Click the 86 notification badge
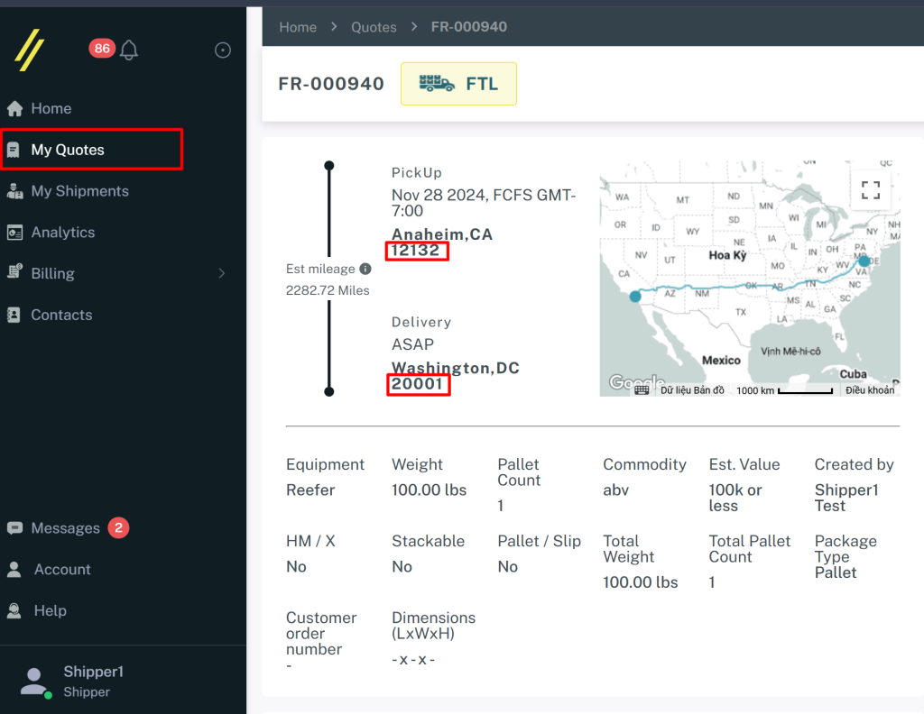 coord(102,49)
